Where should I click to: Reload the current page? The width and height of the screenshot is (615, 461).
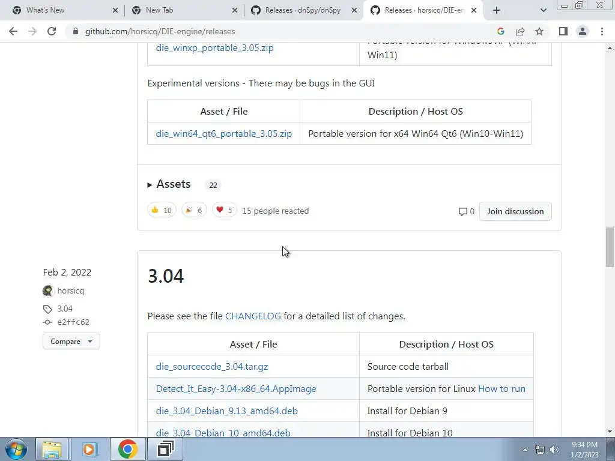[52, 31]
